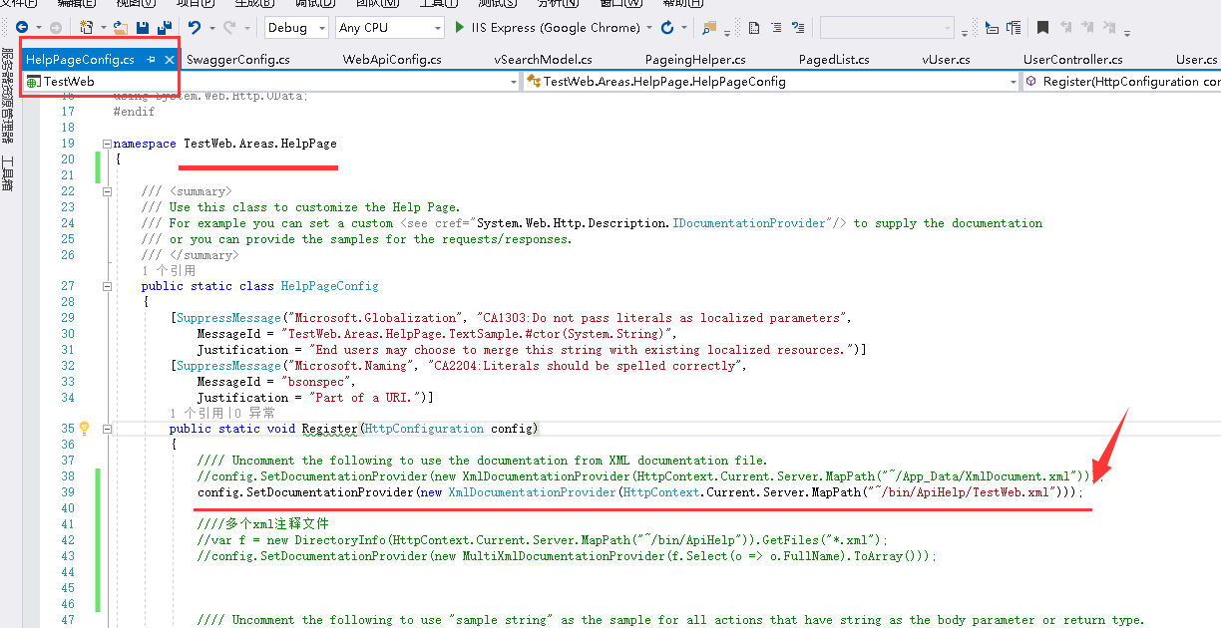Click the Save All double-disk icon
1221x628 pixels.
pyautogui.click(x=163, y=28)
